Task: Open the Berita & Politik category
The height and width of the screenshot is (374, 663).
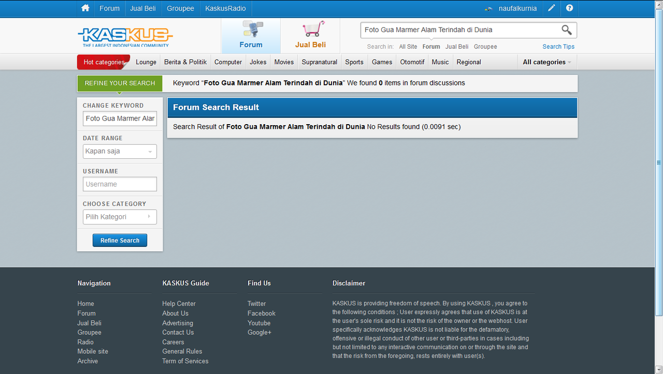Action: pos(185,62)
